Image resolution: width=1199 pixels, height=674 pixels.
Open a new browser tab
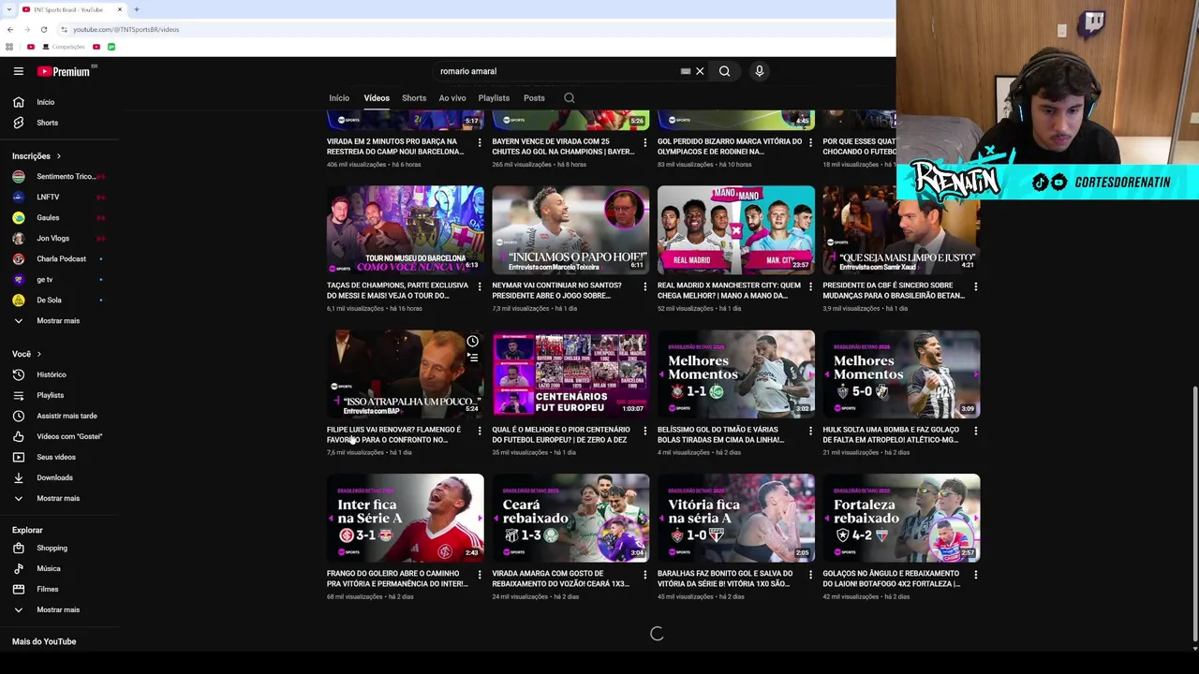pyautogui.click(x=136, y=9)
